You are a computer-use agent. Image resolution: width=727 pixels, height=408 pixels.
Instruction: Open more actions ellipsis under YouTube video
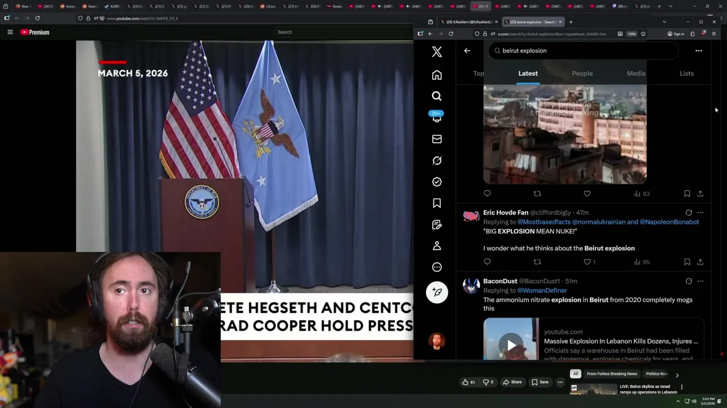point(560,382)
